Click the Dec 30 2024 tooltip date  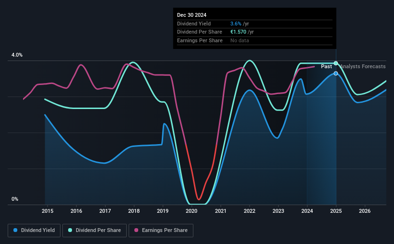coord(192,15)
